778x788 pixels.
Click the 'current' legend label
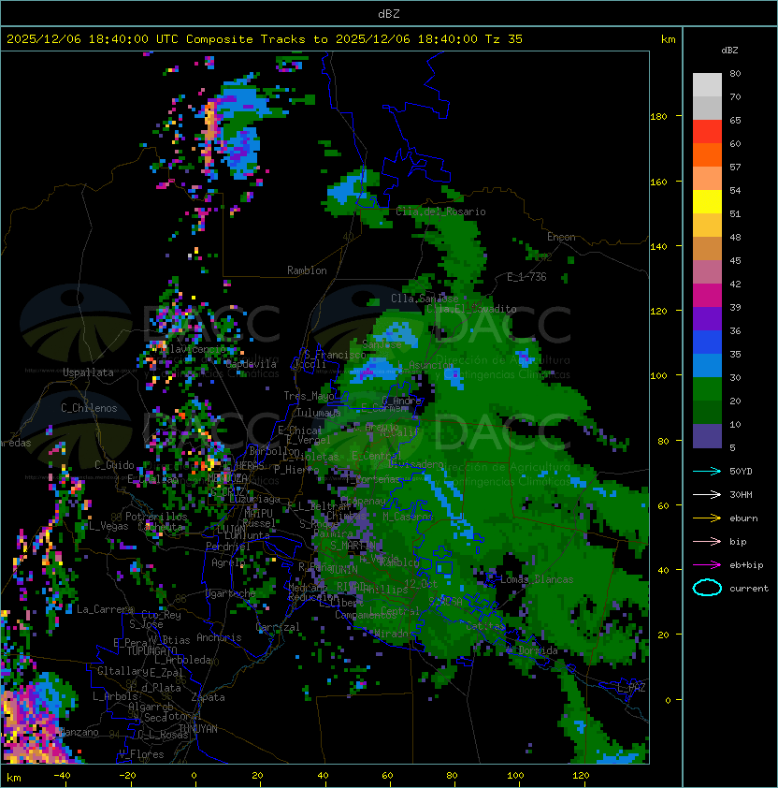pos(749,588)
